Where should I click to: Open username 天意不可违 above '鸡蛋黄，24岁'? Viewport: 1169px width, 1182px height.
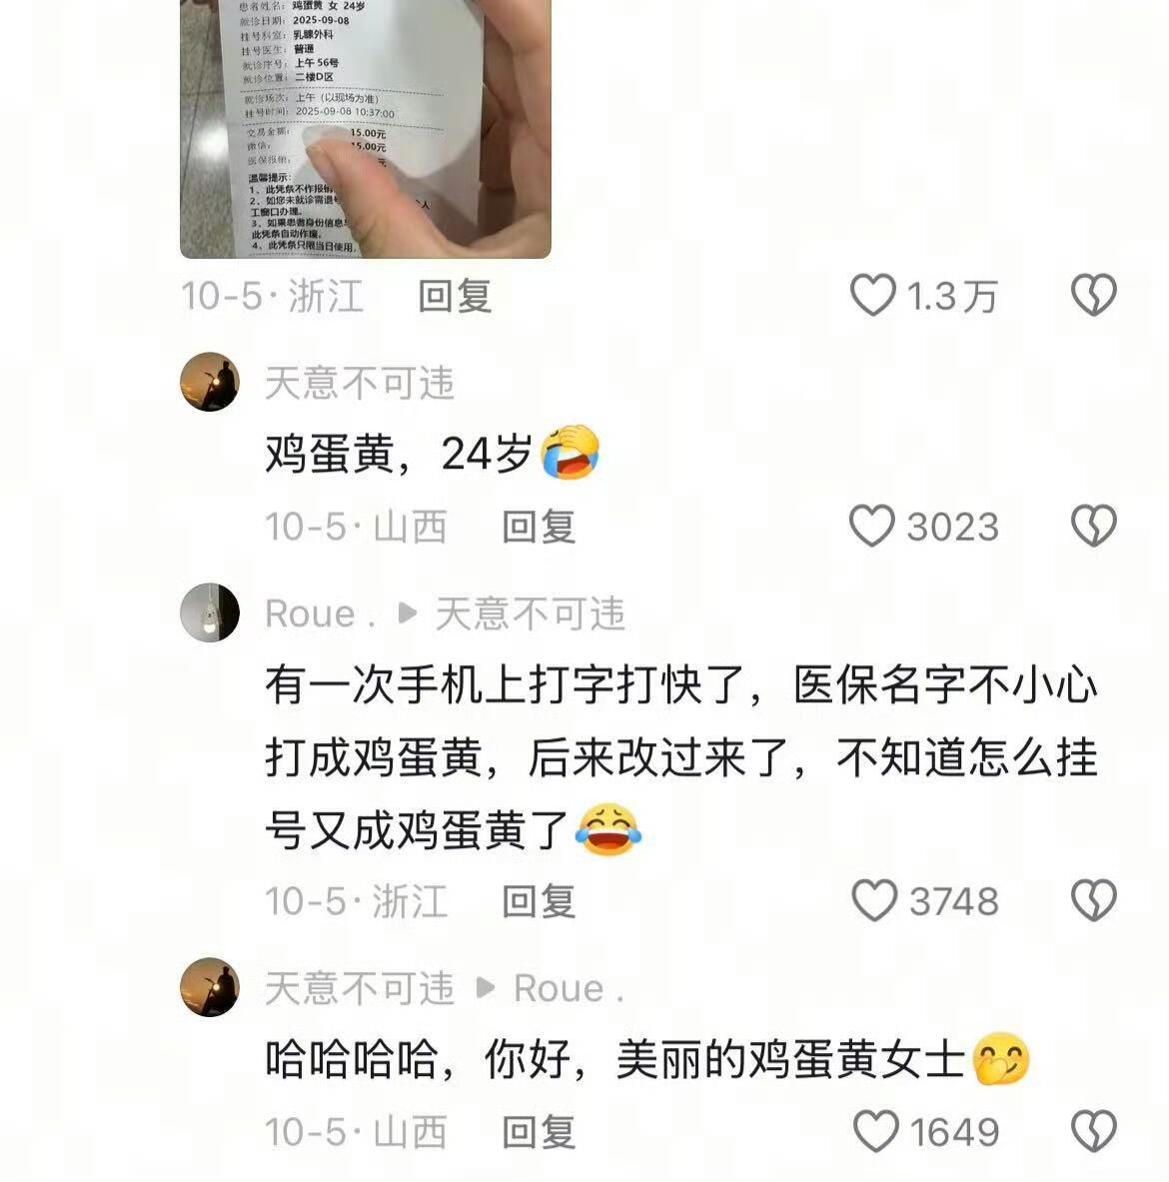pos(360,383)
